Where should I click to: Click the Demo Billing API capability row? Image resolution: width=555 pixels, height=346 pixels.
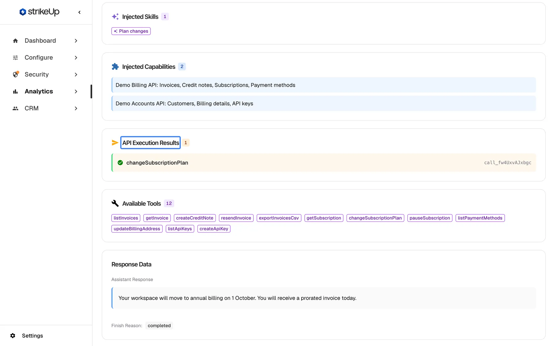[x=324, y=85]
